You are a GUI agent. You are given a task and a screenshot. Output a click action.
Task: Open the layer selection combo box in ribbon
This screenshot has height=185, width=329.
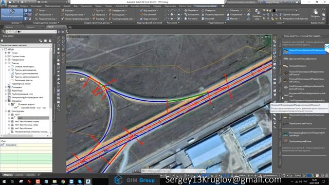tap(280, 10)
